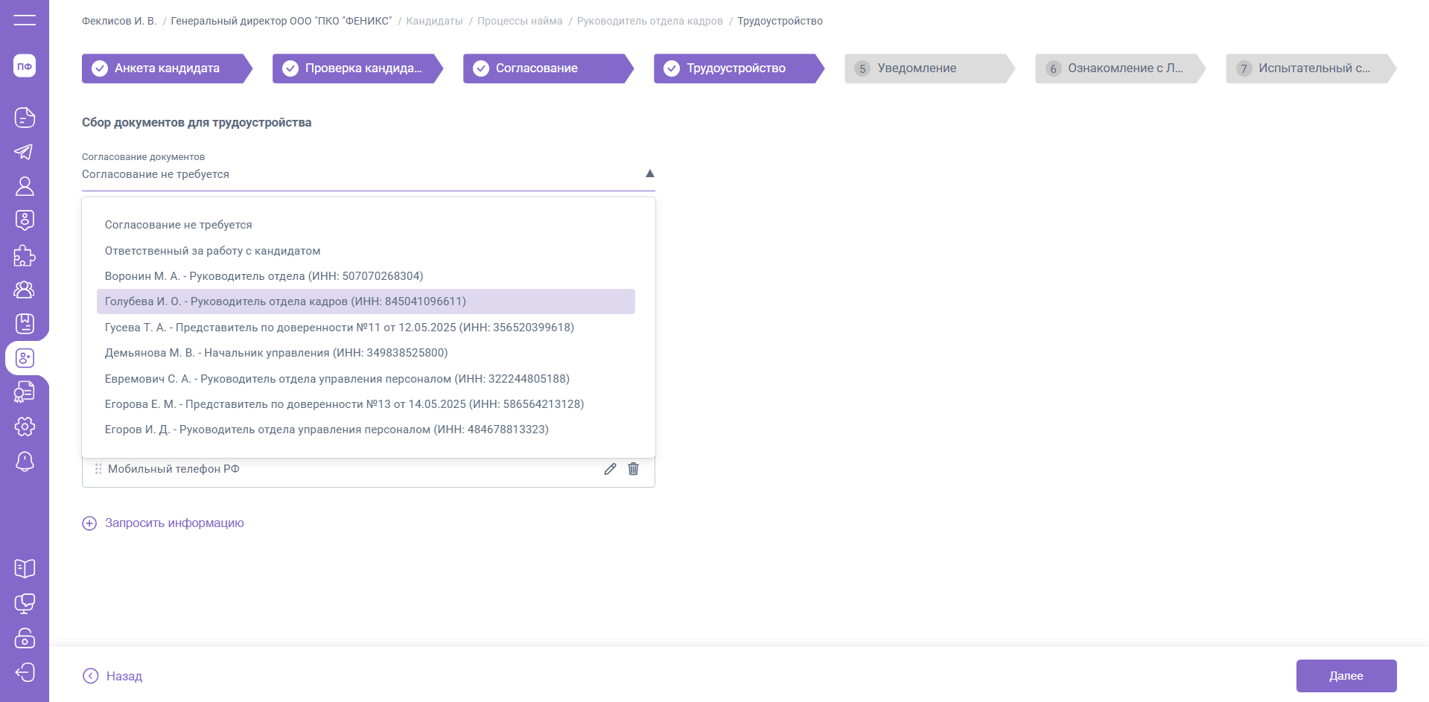This screenshot has height=702, width=1429.
Task: Choose Воронин М. А. option
Action: coord(264,276)
